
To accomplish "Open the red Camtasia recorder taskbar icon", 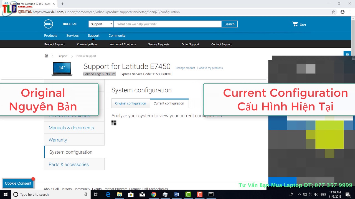I will tap(199, 194).
